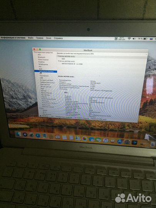The height and width of the screenshot is (208, 156).
Task: Click the Wi-Fi status icon in menu bar
Action: click(129, 39)
